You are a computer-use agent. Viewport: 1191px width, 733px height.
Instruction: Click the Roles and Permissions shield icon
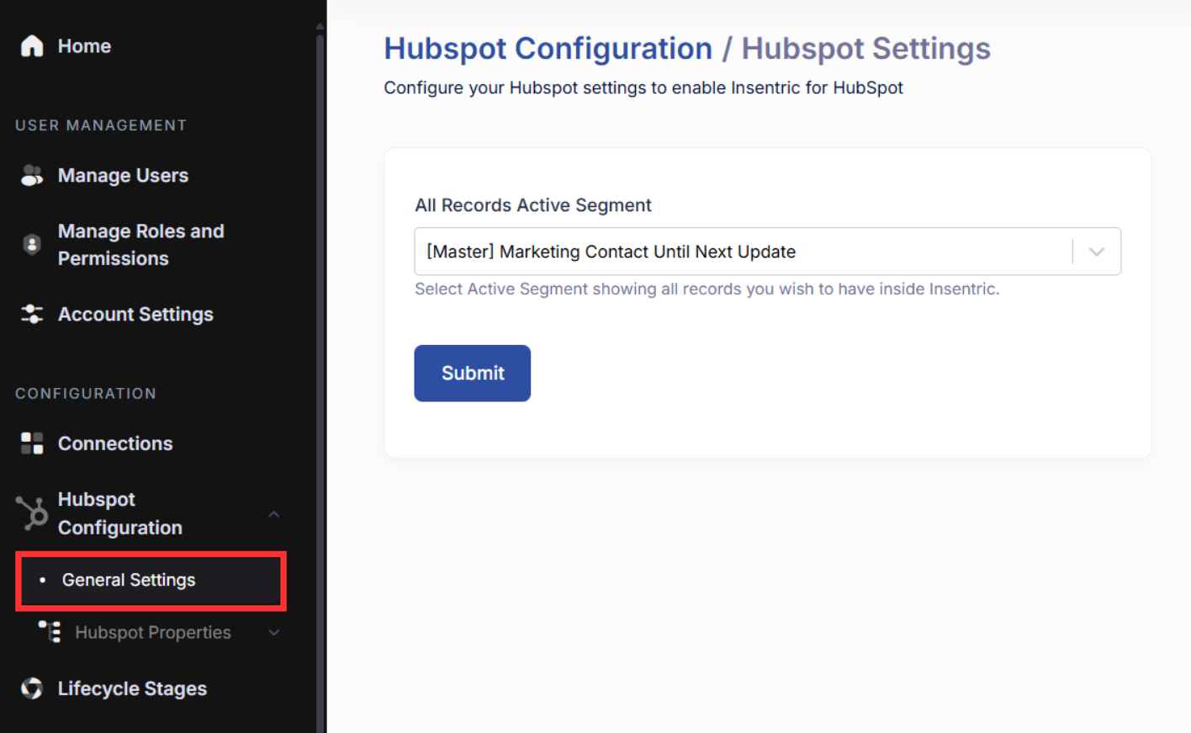click(x=32, y=244)
